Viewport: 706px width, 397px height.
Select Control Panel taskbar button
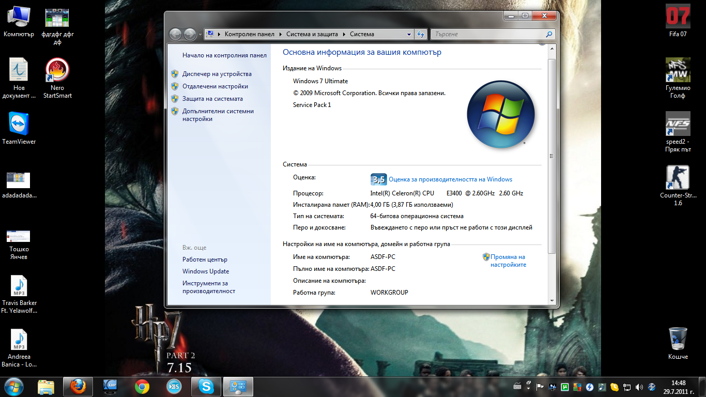[x=238, y=386]
